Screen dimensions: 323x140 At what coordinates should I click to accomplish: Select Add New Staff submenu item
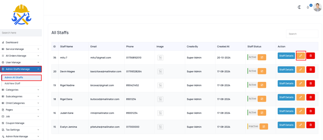pos(21,83)
